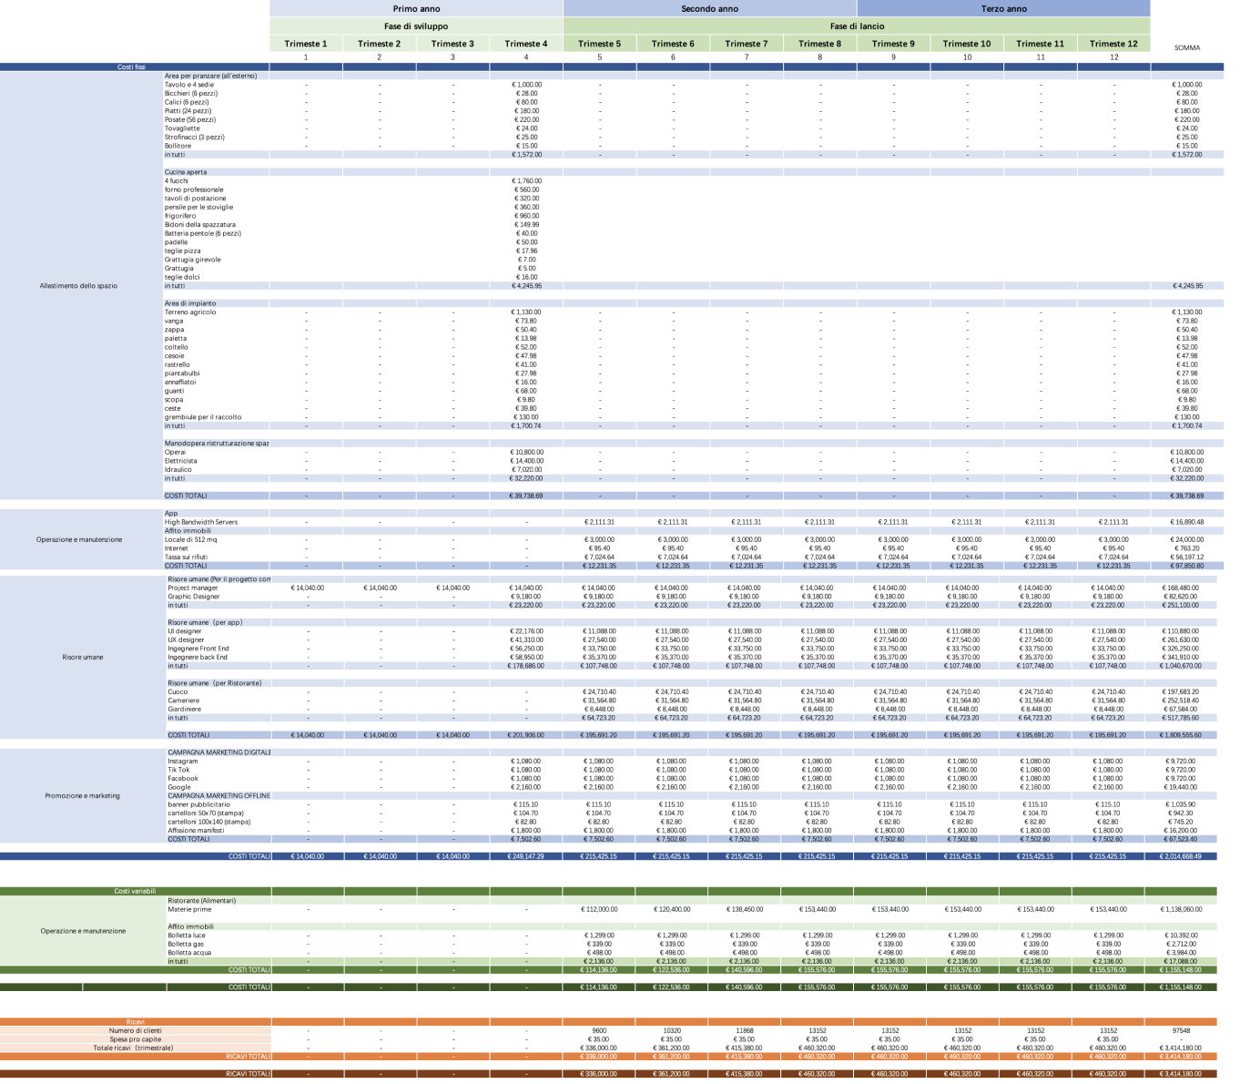
Task: Select the 'Tavolo e 4 sedie' row label
Action: [x=189, y=85]
